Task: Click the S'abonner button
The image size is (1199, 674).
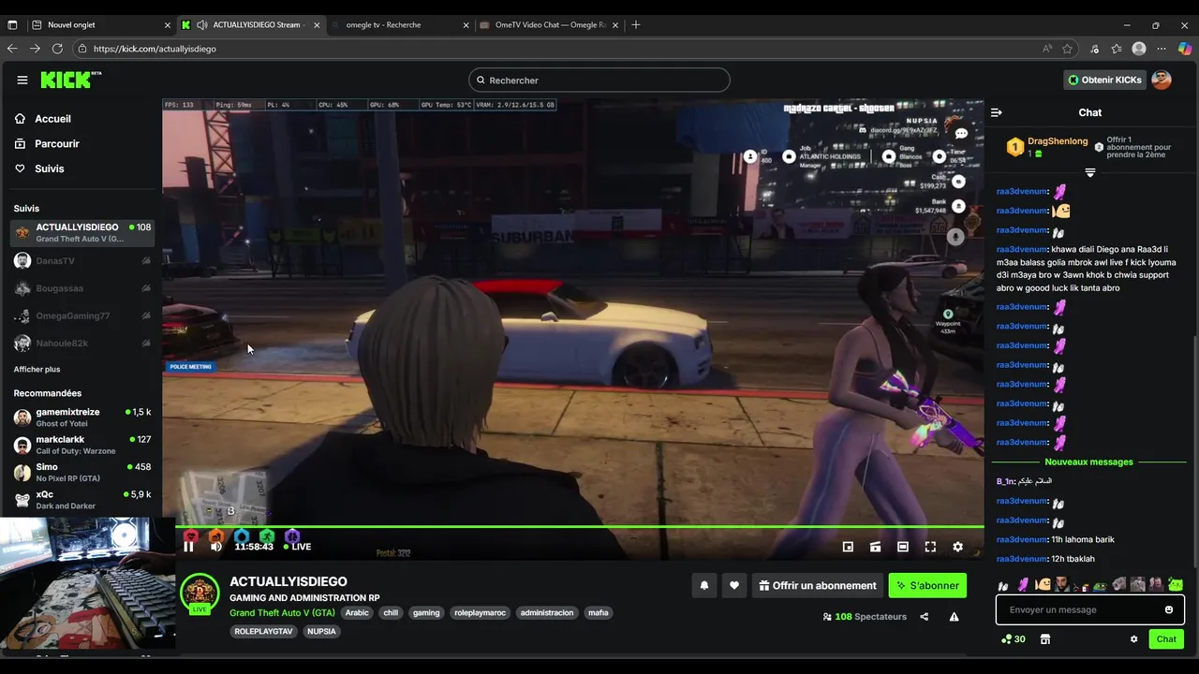Action: pyautogui.click(x=927, y=586)
